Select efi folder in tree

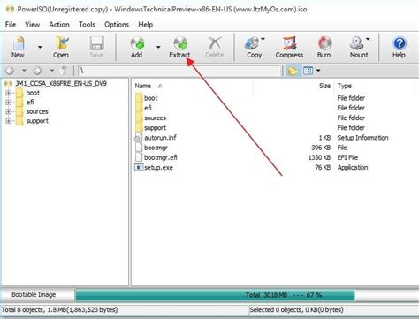[30, 103]
